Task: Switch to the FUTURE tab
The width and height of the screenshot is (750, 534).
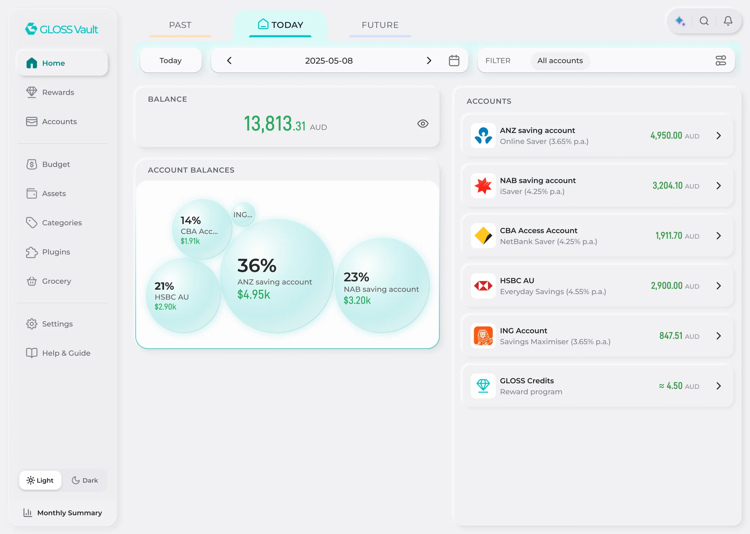Action: [x=380, y=25]
